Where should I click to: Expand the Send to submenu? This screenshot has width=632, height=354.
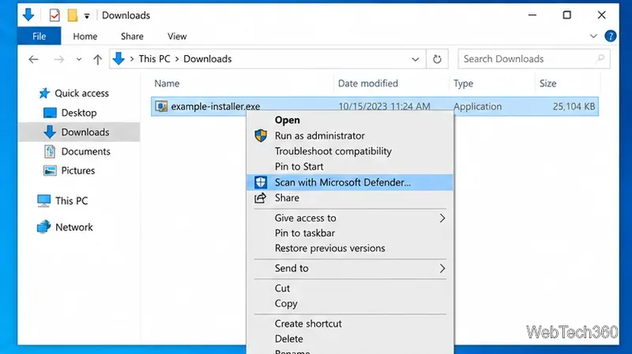[x=350, y=268]
